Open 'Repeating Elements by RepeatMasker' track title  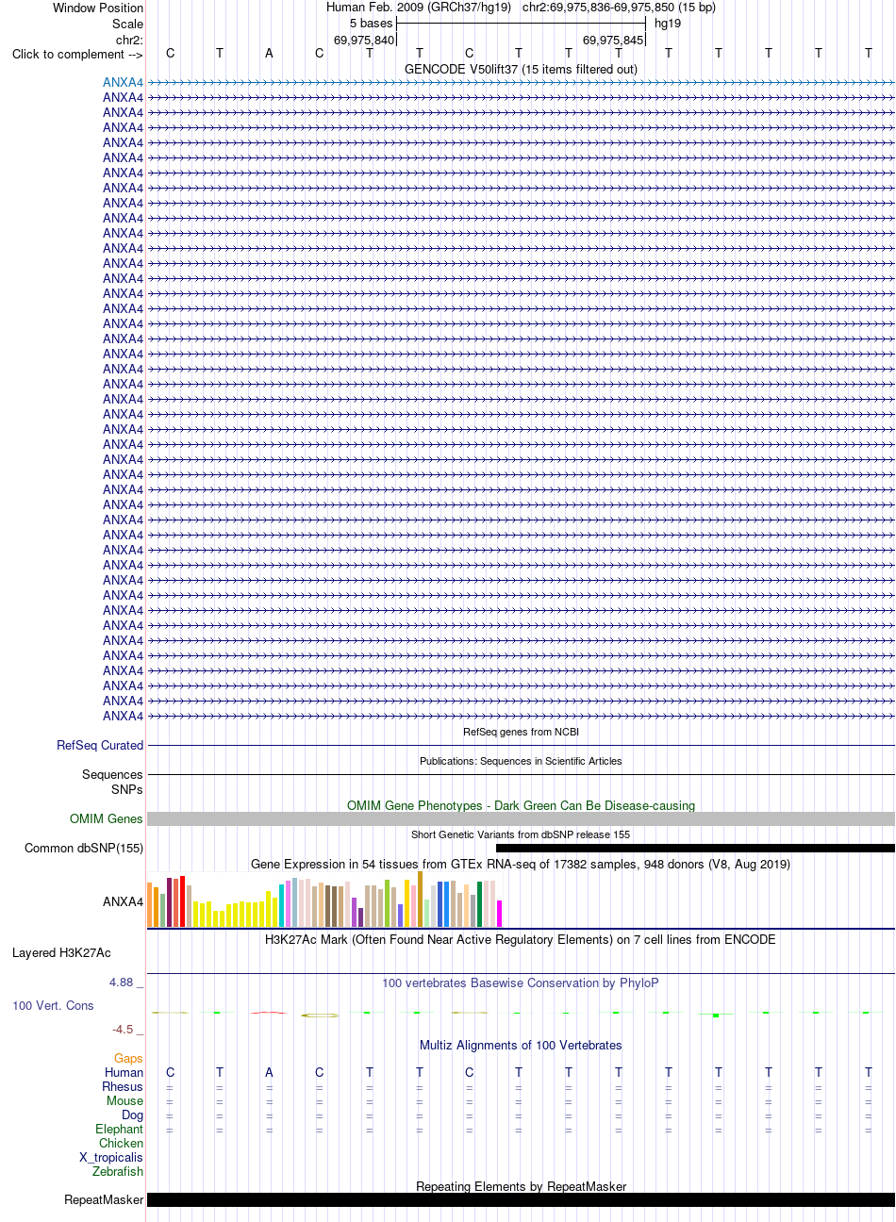[x=521, y=1186]
